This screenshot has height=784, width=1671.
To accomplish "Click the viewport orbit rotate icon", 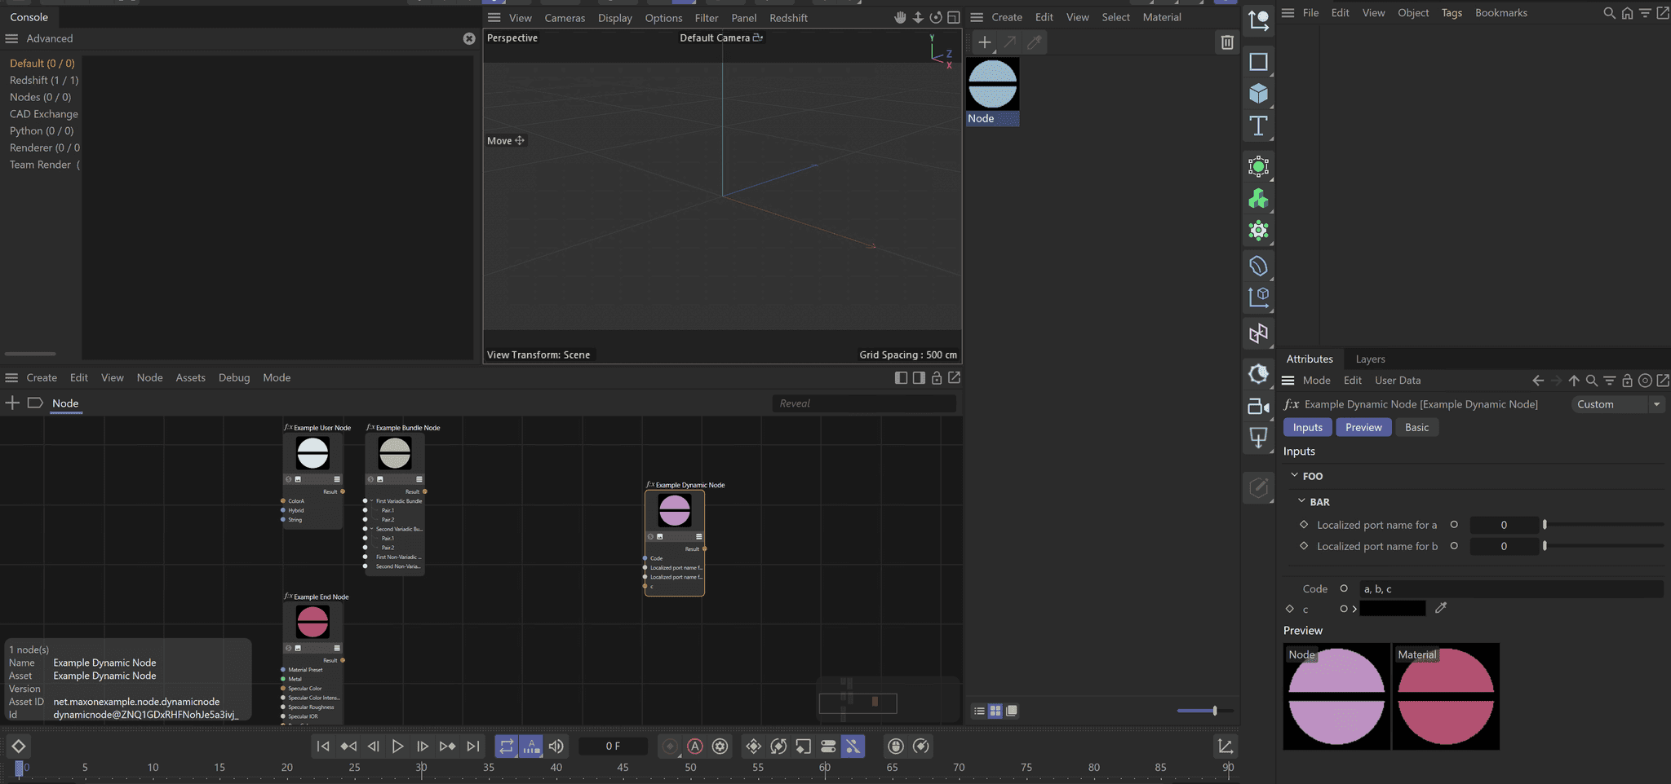I will (936, 17).
